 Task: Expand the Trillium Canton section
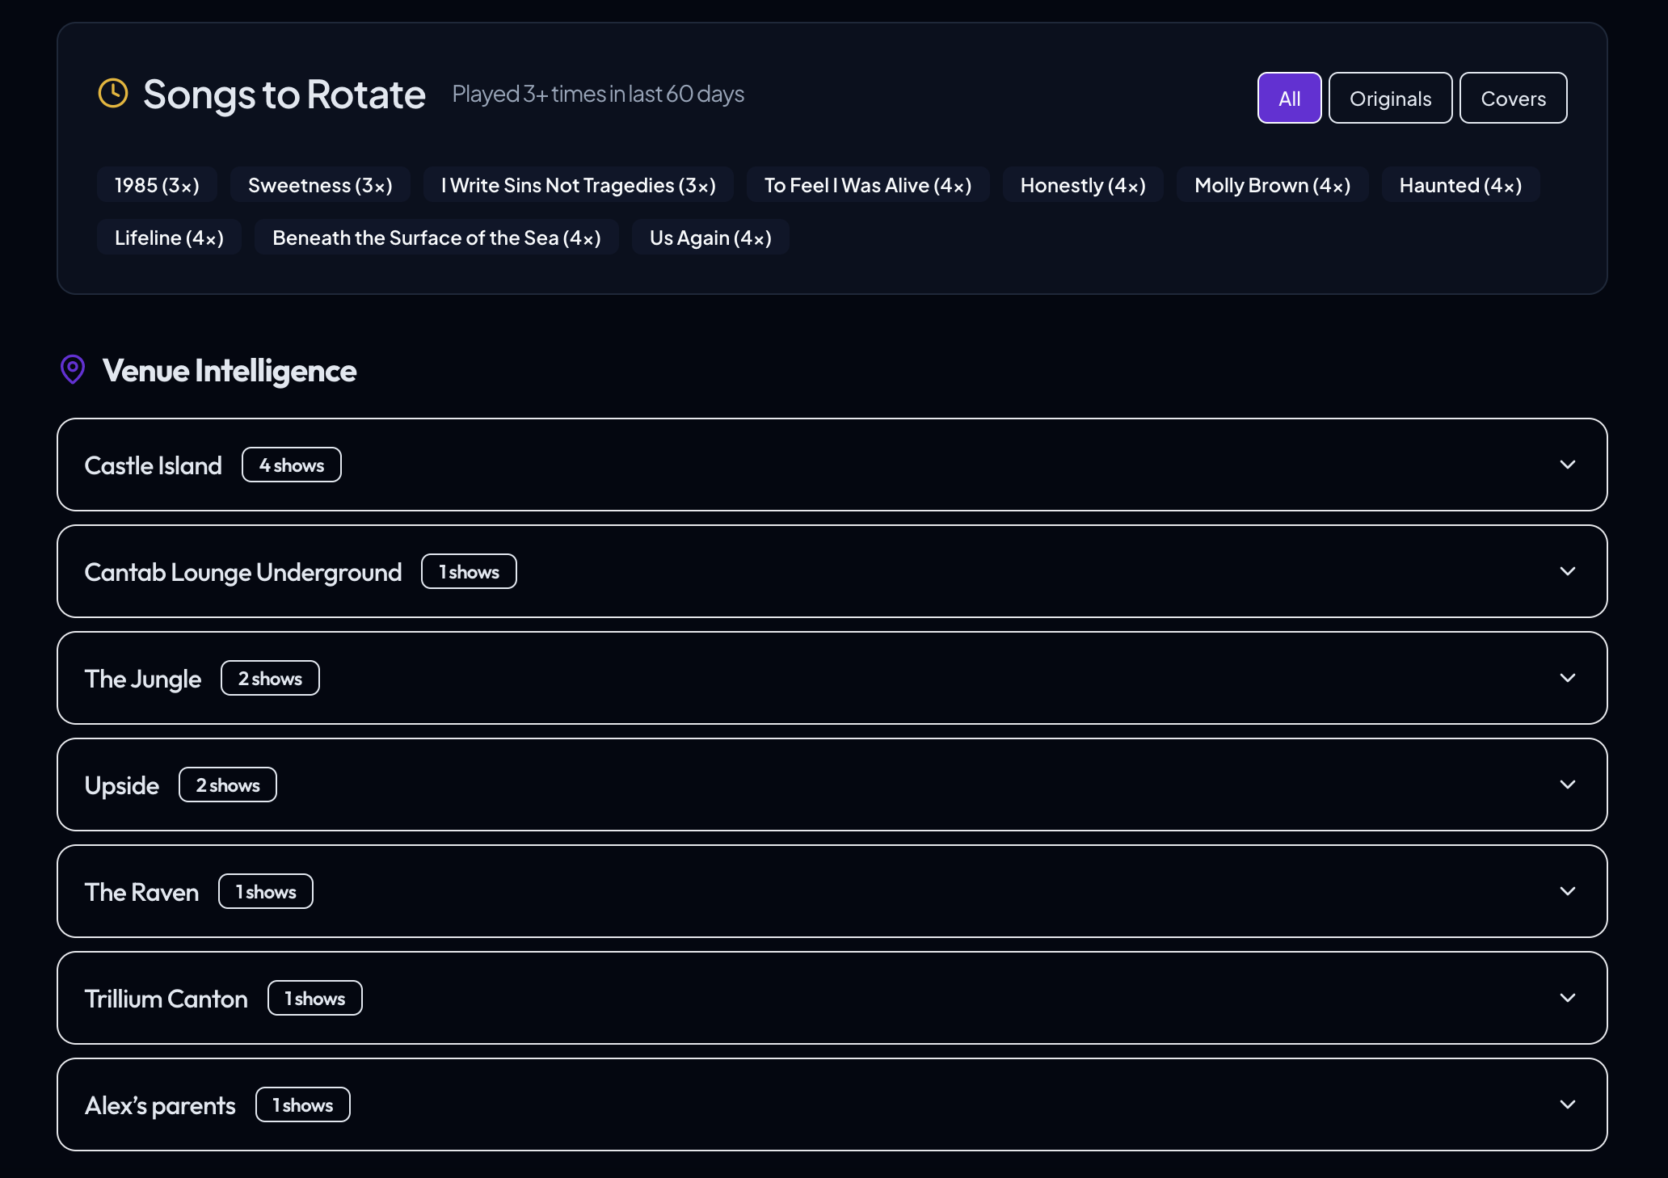1568,998
